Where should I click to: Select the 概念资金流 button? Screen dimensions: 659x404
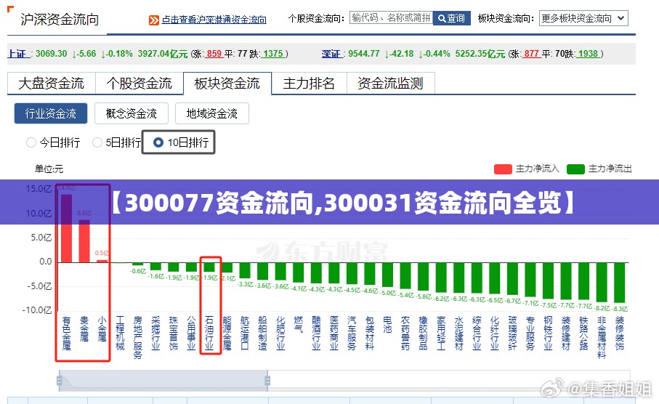point(132,113)
